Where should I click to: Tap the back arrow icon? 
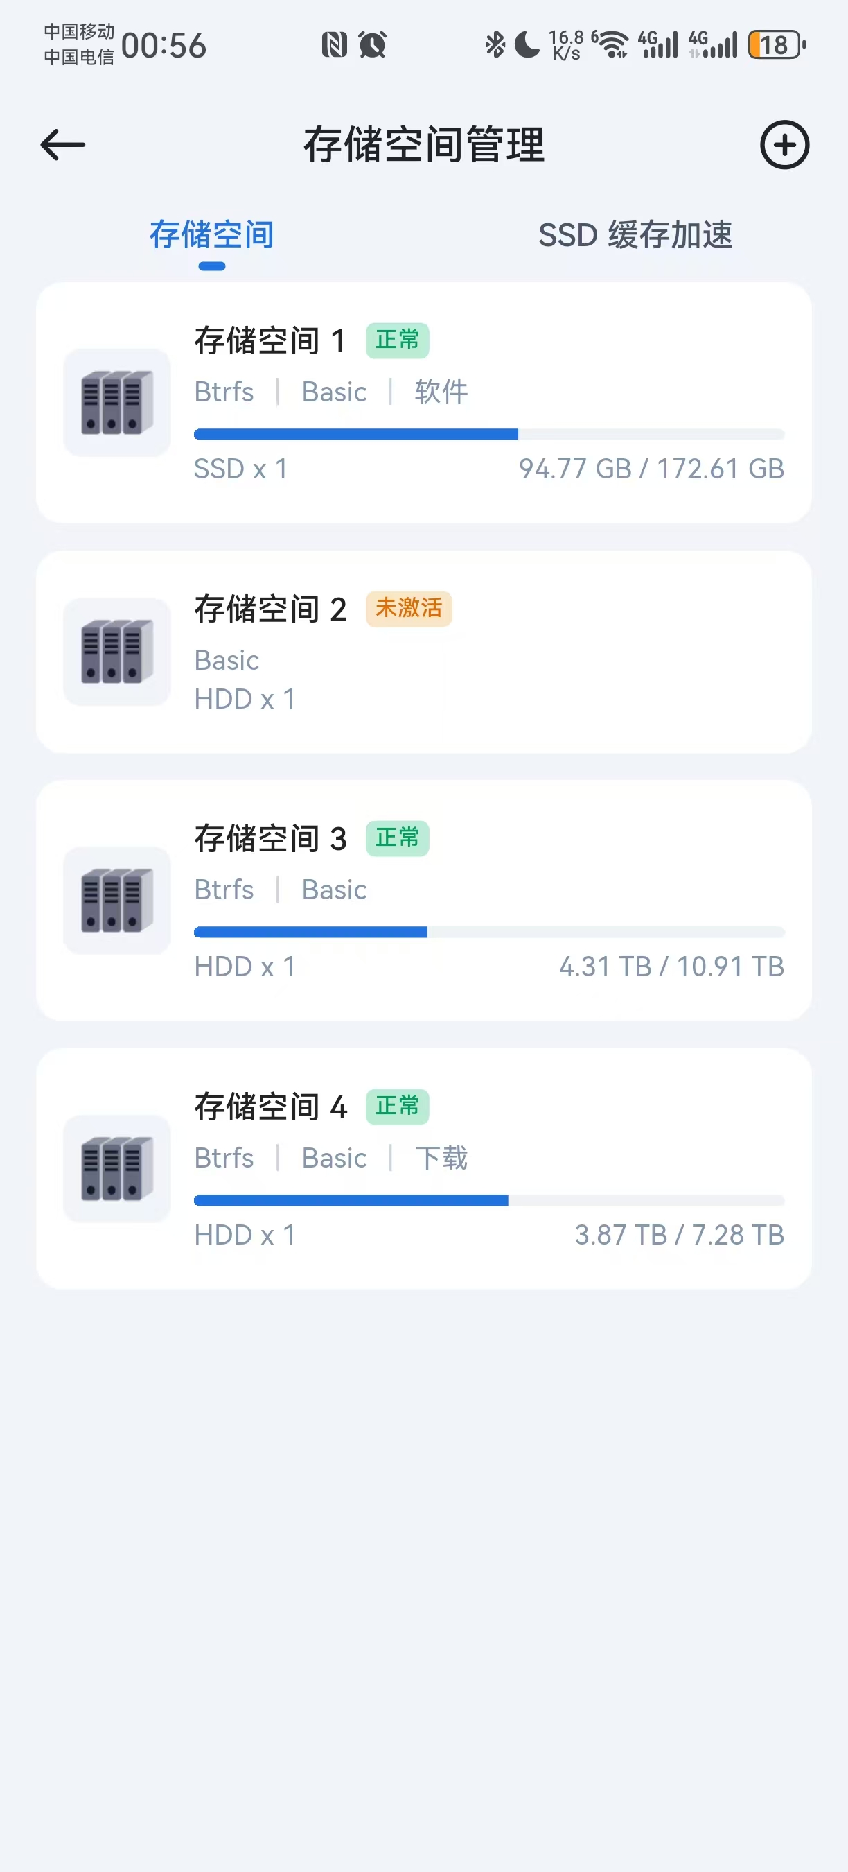coord(63,145)
